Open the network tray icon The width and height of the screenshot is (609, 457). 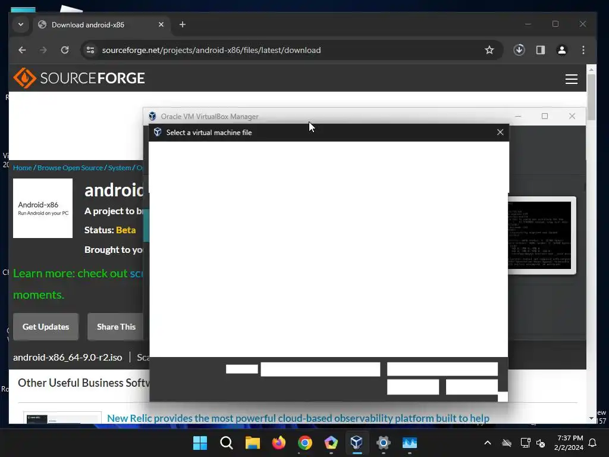526,443
